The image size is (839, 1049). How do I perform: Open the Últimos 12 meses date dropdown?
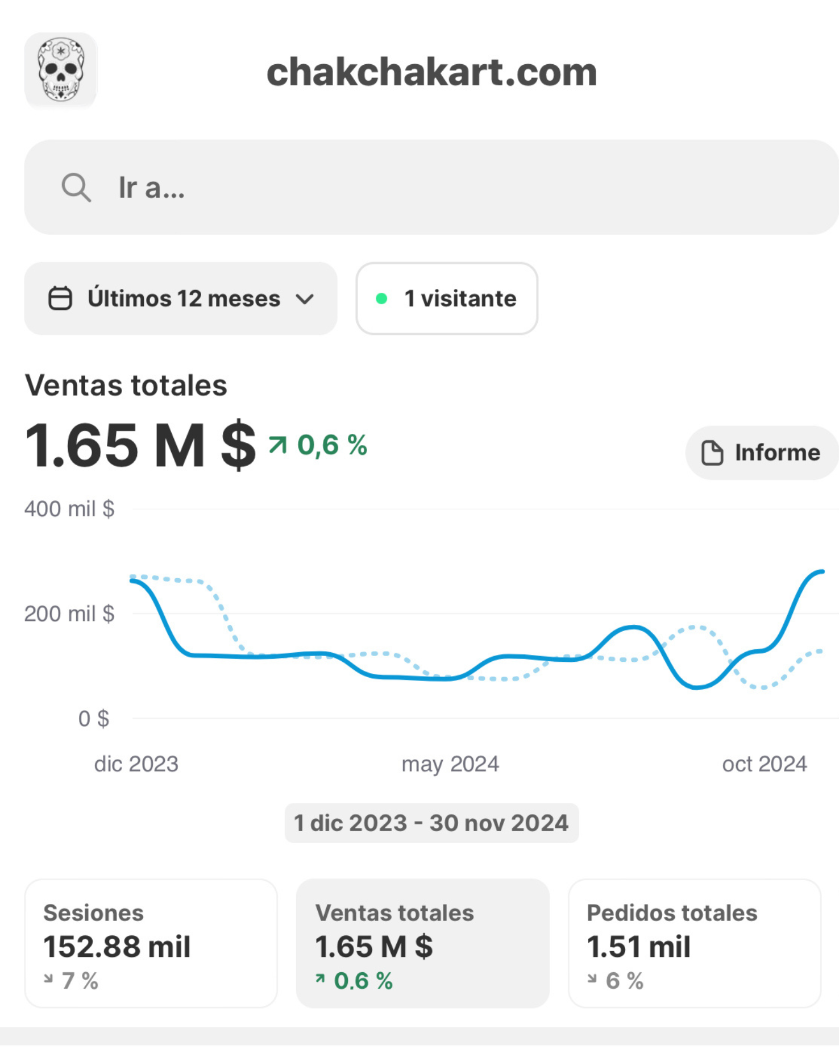tap(181, 298)
